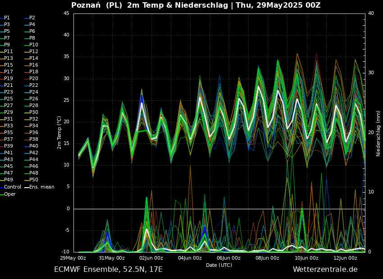Select the "25" temperature axis tick label

[67, 100]
